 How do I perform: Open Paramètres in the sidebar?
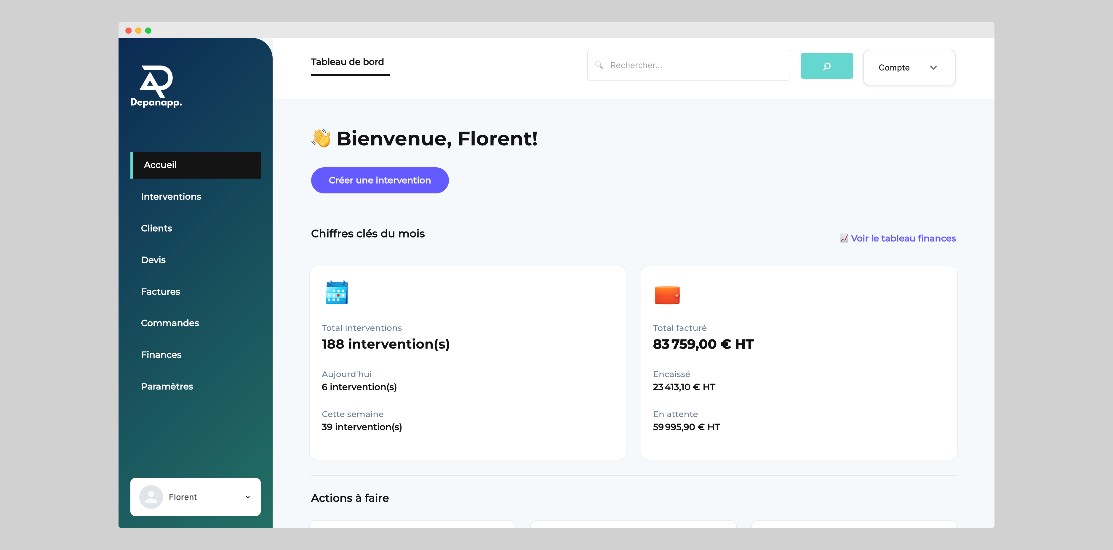pos(167,387)
